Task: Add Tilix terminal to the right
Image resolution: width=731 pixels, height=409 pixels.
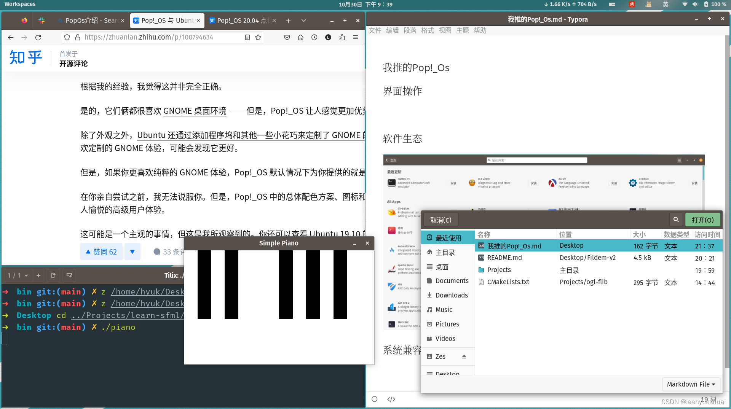Action: tap(53, 275)
